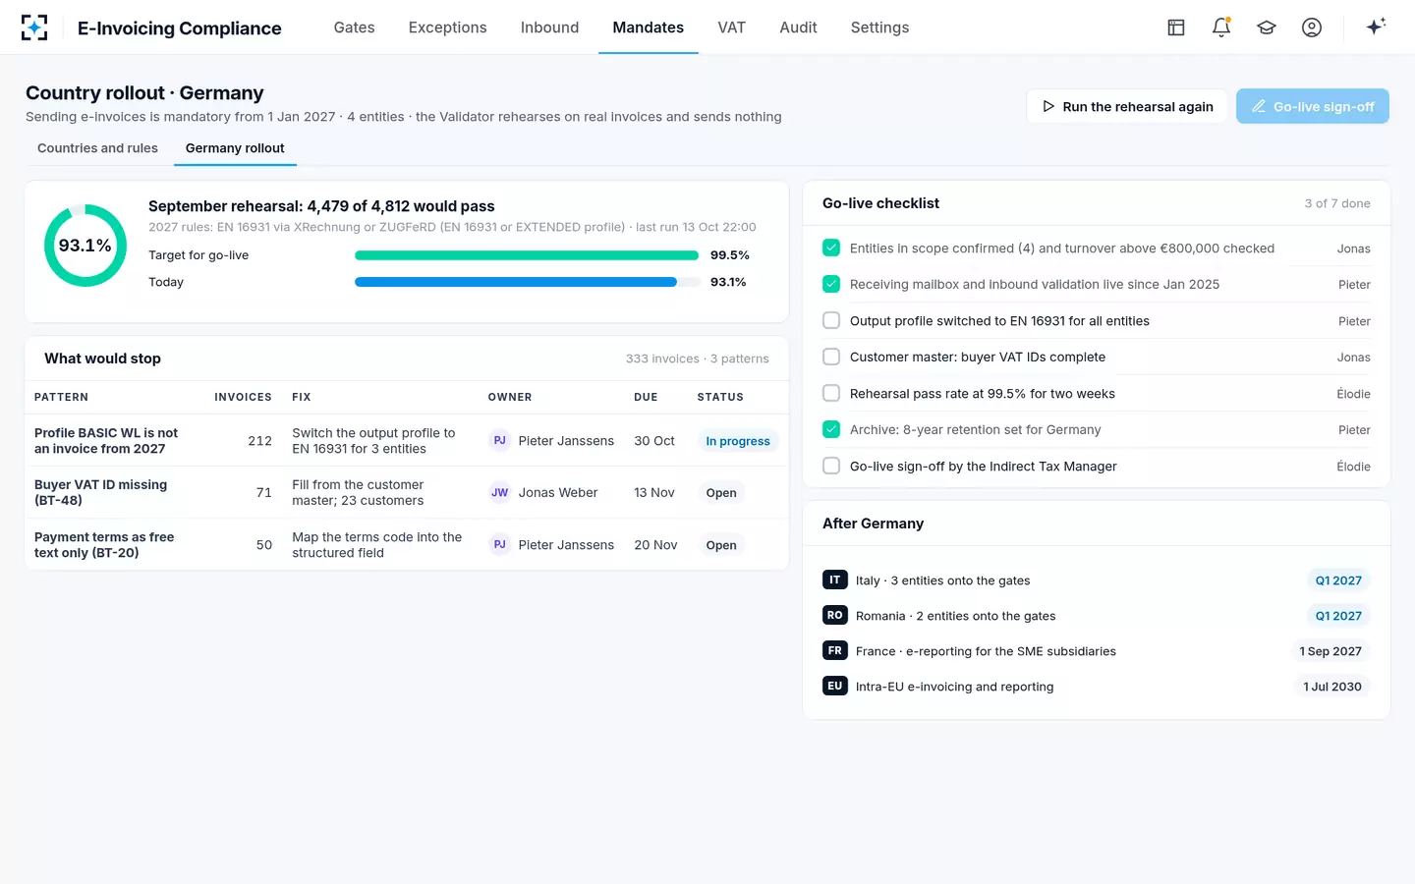Go to the Exceptions tab
Viewport: 1415px width, 884px height.
(448, 28)
